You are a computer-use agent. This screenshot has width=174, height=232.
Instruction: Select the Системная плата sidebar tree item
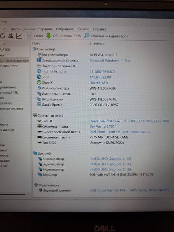click(6, 103)
